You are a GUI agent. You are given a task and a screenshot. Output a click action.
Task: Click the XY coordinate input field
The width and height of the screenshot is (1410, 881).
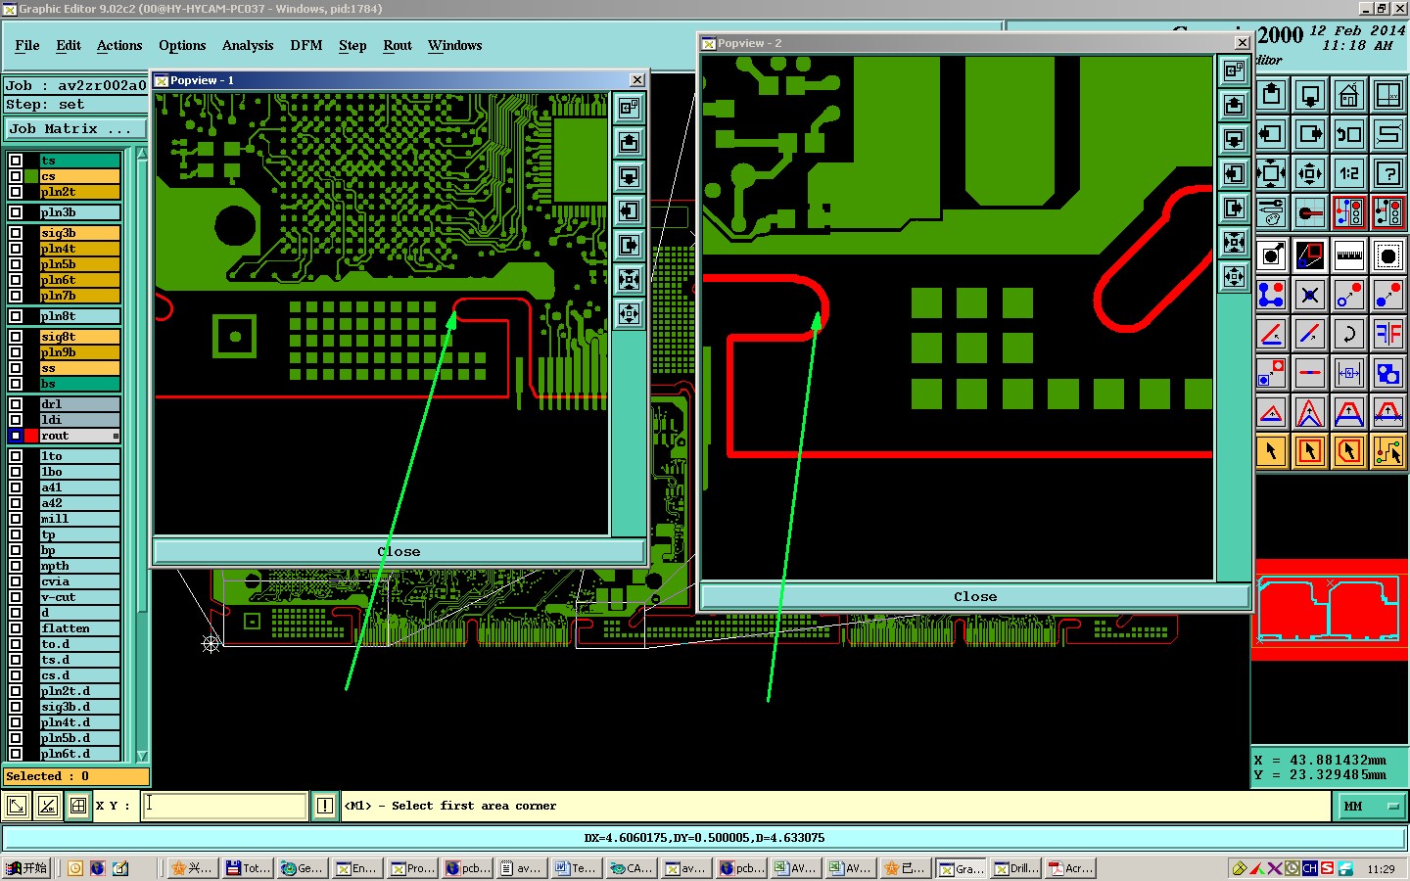point(224,806)
